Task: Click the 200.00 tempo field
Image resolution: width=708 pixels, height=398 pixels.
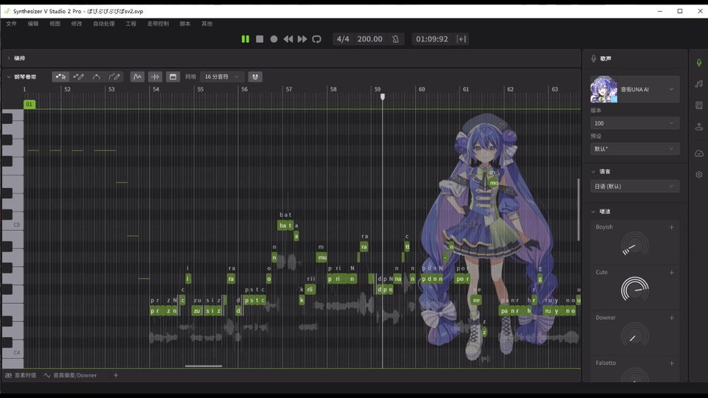Action: [x=369, y=39]
